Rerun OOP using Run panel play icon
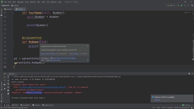The image size is (194, 109). pos(5,77)
